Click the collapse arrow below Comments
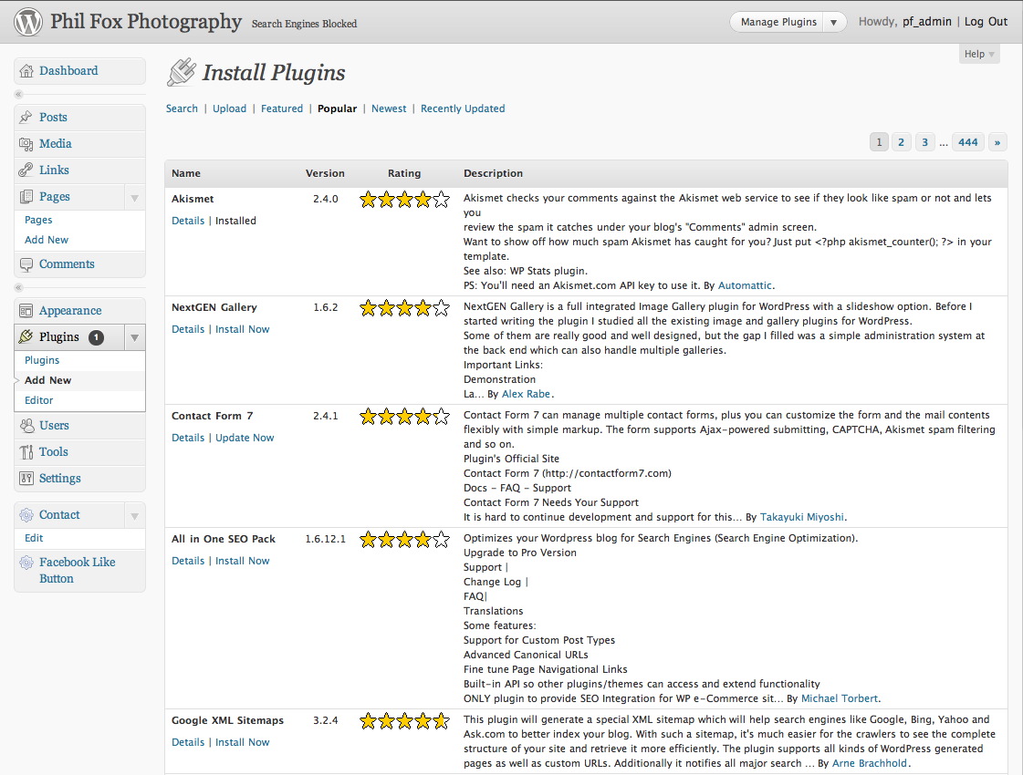This screenshot has width=1023, height=775. click(x=18, y=287)
